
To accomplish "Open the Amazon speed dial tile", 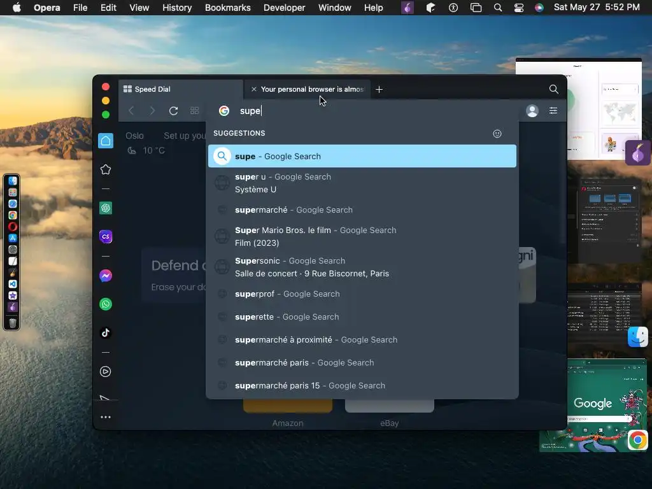I will (x=288, y=412).
